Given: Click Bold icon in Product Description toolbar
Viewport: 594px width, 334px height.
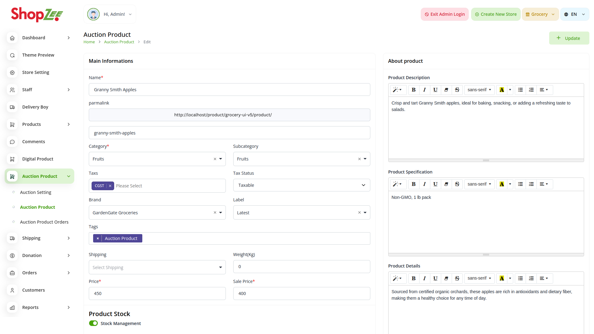Looking at the screenshot, I should (414, 90).
